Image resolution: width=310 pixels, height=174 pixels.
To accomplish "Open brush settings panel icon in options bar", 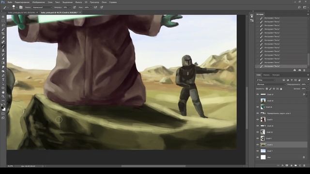I will [21, 7].
